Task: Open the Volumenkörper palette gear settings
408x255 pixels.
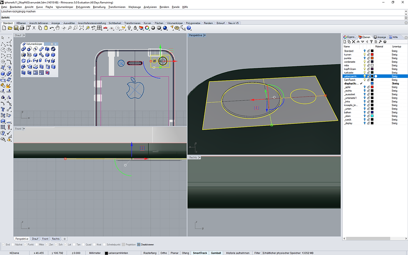Action: (52, 44)
